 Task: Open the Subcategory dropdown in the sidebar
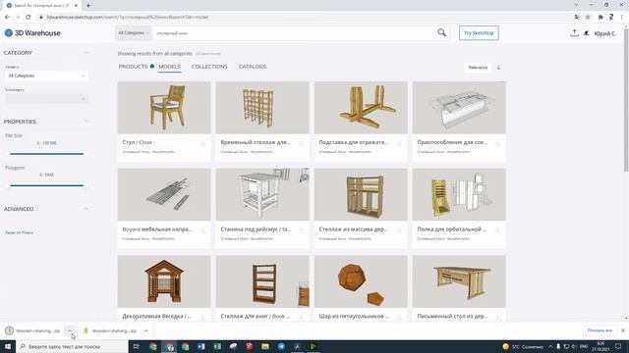pyautogui.click(x=46, y=98)
